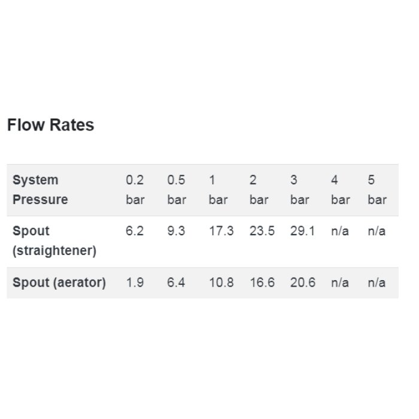Select the 29.1 straightener value
Image resolution: width=419 pixels, height=419 pixels.
click(303, 231)
